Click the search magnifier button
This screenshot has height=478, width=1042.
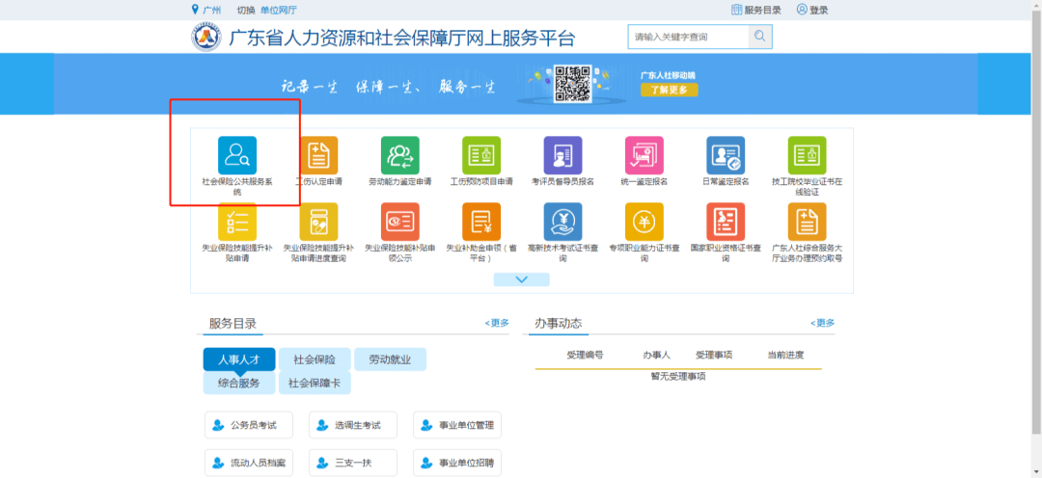click(x=760, y=37)
